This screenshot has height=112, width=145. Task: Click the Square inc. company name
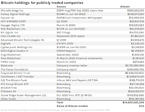pyautogui.click(x=8, y=18)
